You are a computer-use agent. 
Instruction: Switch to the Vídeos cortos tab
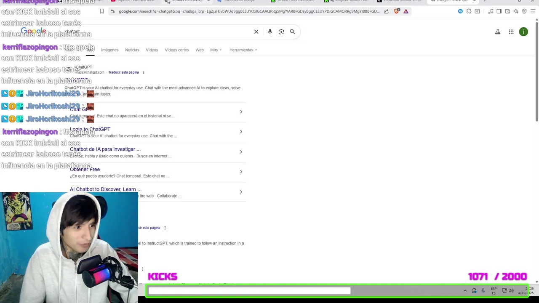coord(177,50)
